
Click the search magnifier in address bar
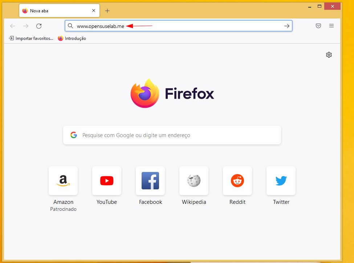pos(70,26)
